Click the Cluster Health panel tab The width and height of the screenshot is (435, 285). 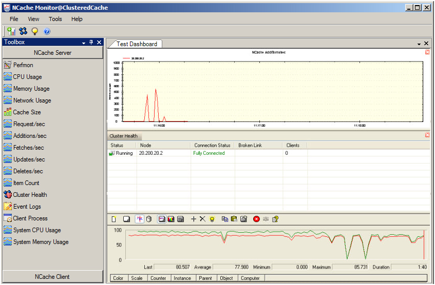[123, 136]
